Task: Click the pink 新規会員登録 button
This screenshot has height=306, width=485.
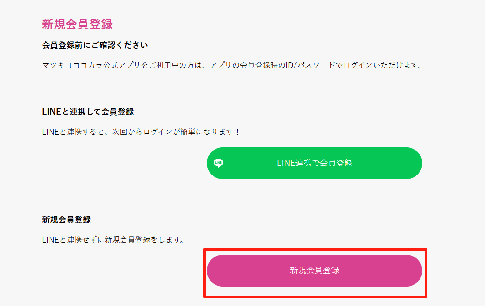Action: point(314,271)
